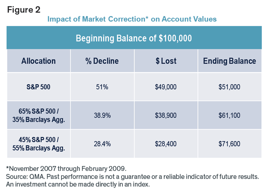269x195 pixels.
Task: Click the Ending Balance column header
Action: (x=230, y=61)
